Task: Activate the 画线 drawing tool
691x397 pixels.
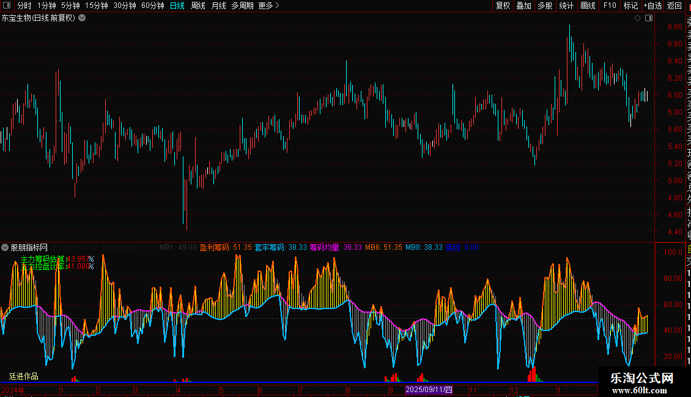Action: coord(588,5)
